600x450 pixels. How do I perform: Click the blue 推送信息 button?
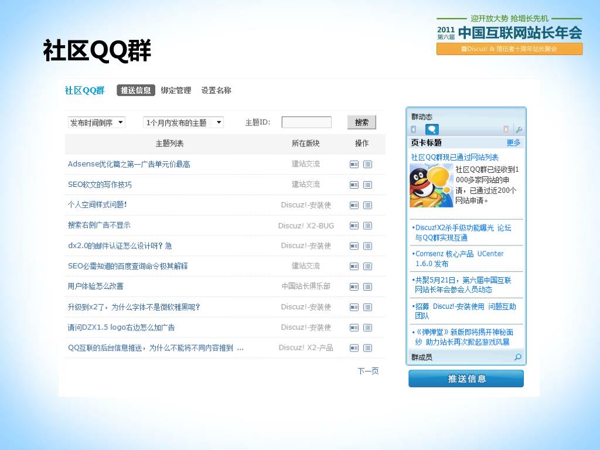[466, 379]
